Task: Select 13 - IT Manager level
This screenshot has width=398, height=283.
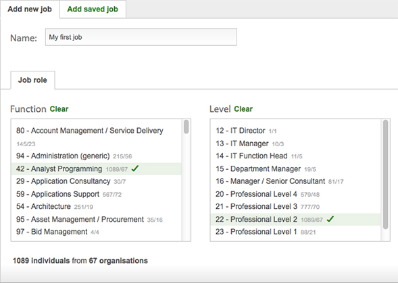Action: (x=296, y=144)
